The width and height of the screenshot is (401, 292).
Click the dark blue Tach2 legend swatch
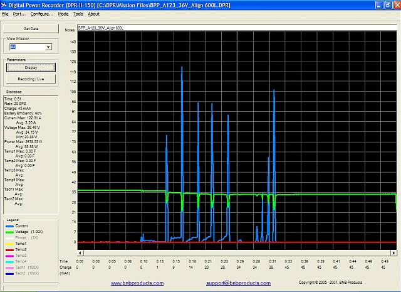9,273
